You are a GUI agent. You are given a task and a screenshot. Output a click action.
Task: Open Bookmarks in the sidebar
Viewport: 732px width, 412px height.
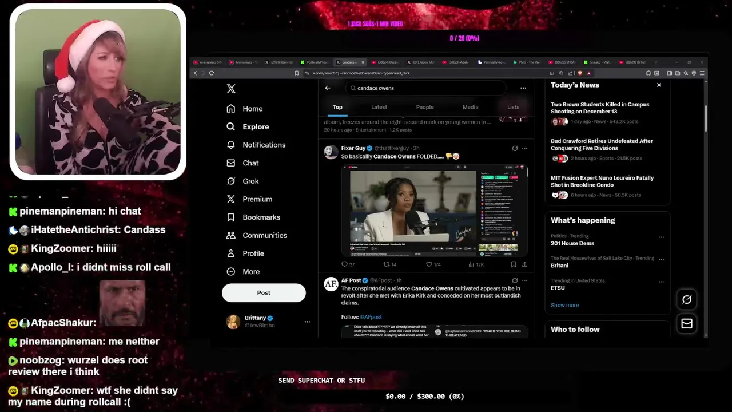point(253,217)
